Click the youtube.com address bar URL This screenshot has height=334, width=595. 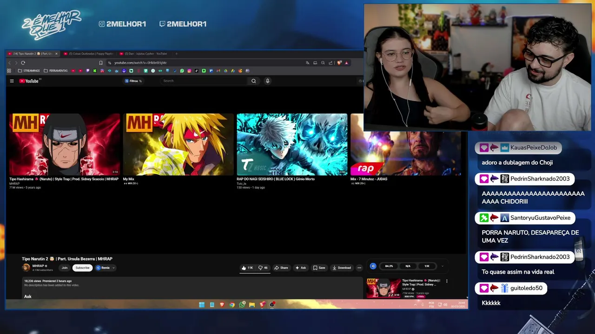140,63
